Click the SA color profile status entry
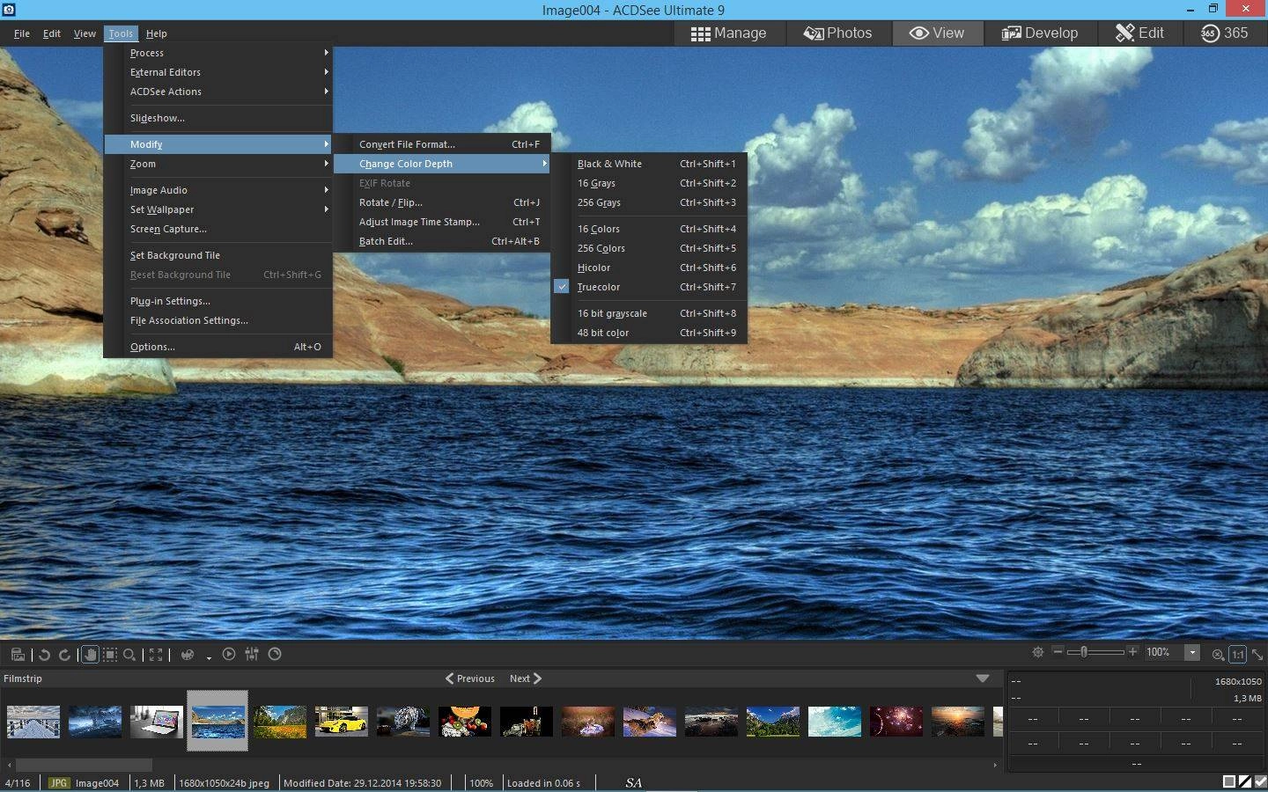Image resolution: width=1268 pixels, height=792 pixels. click(634, 782)
